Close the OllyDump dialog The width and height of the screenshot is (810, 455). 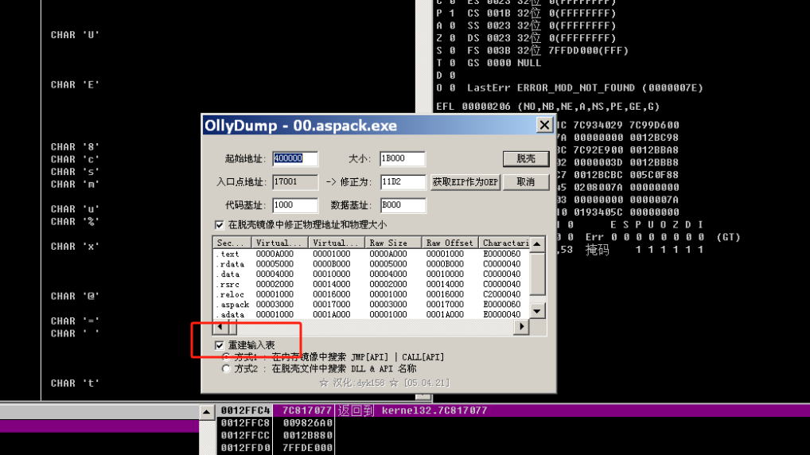click(544, 125)
